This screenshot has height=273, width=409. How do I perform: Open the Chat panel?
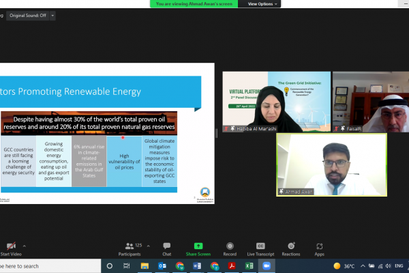coord(166,249)
